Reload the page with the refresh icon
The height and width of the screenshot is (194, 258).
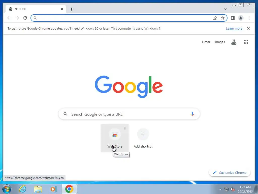[25, 18]
